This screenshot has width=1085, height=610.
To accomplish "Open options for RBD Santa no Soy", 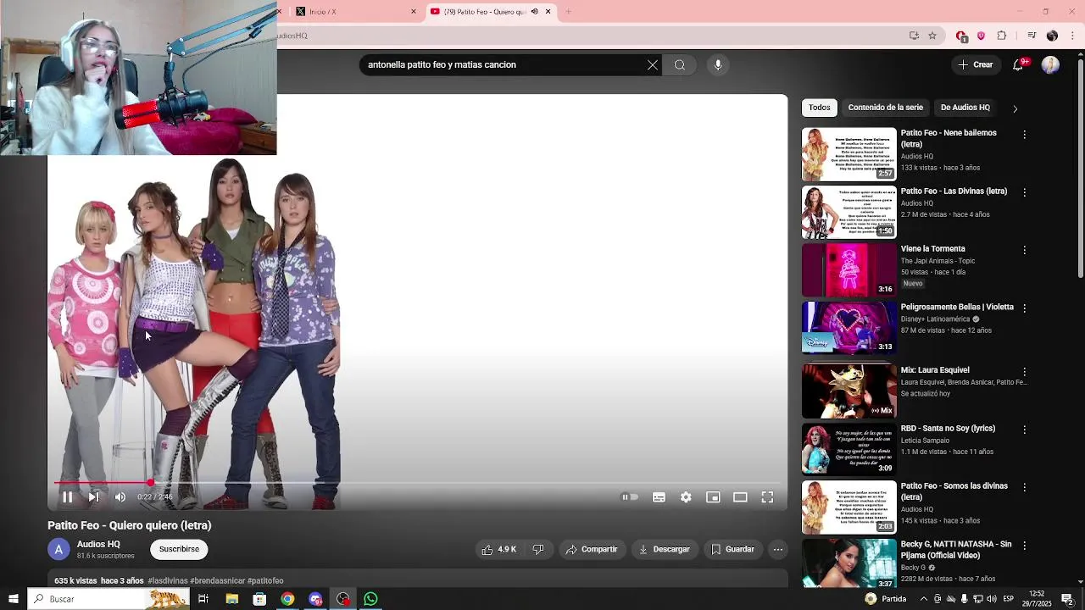I will coord(1024,430).
